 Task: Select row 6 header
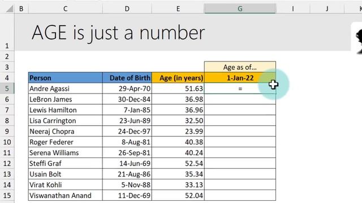coord(7,99)
